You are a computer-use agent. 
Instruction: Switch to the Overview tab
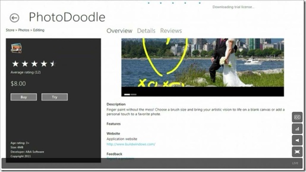click(119, 31)
